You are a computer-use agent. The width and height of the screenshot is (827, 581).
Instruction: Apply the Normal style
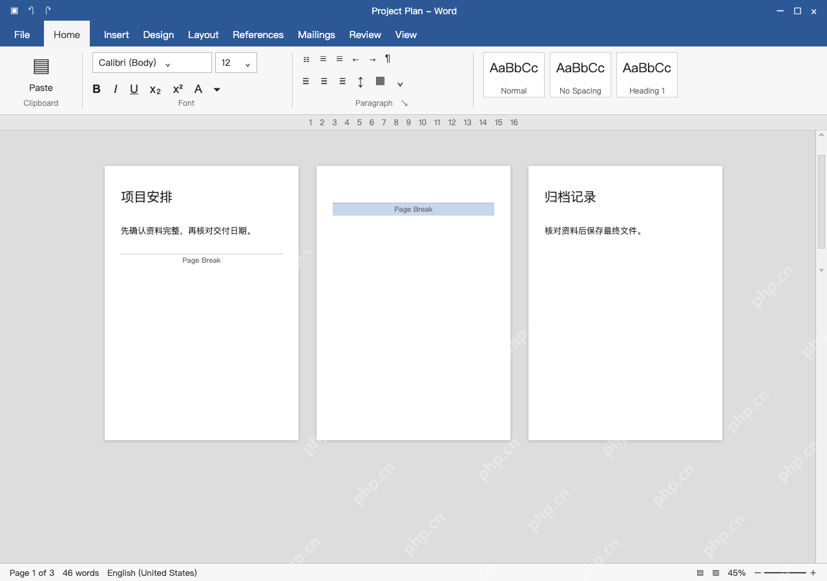[x=514, y=75]
